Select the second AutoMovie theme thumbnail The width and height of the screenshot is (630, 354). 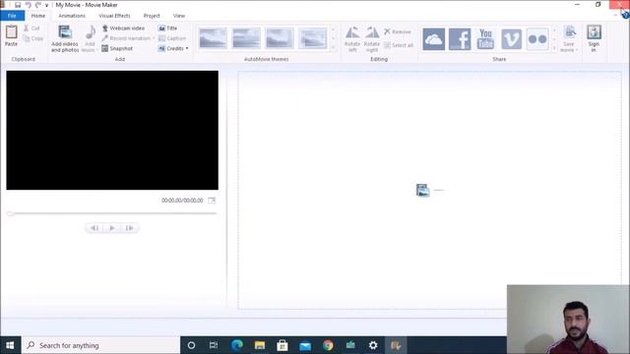point(246,38)
